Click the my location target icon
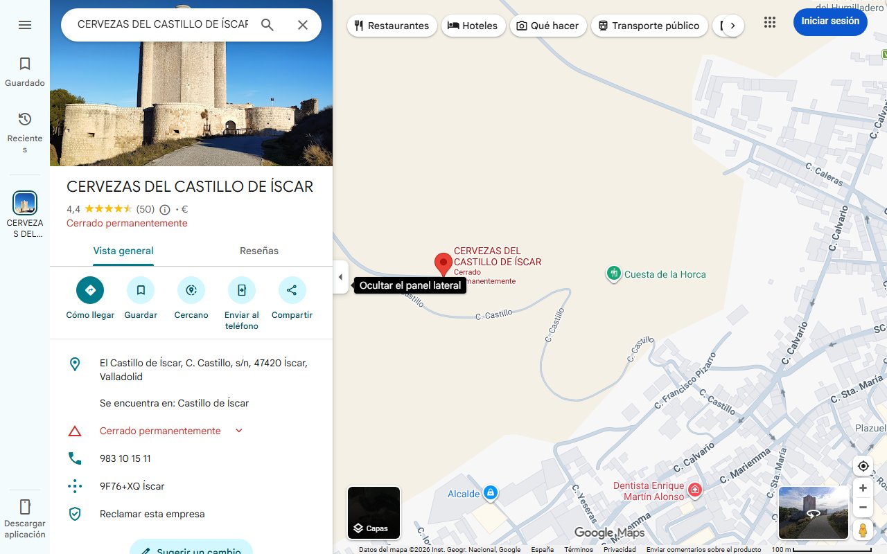The image size is (887, 554). pos(863,466)
